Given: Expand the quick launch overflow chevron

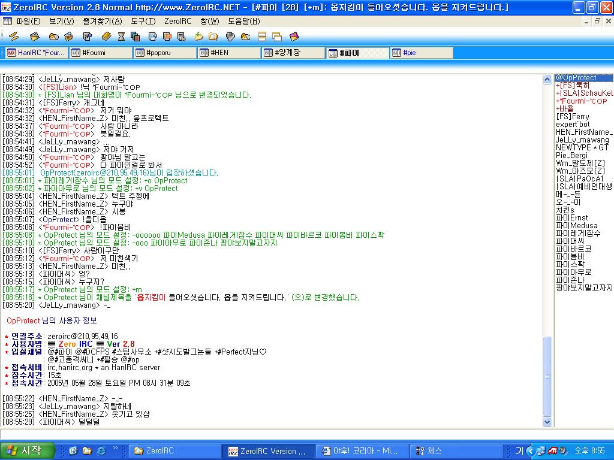Looking at the screenshot, I should (x=116, y=448).
